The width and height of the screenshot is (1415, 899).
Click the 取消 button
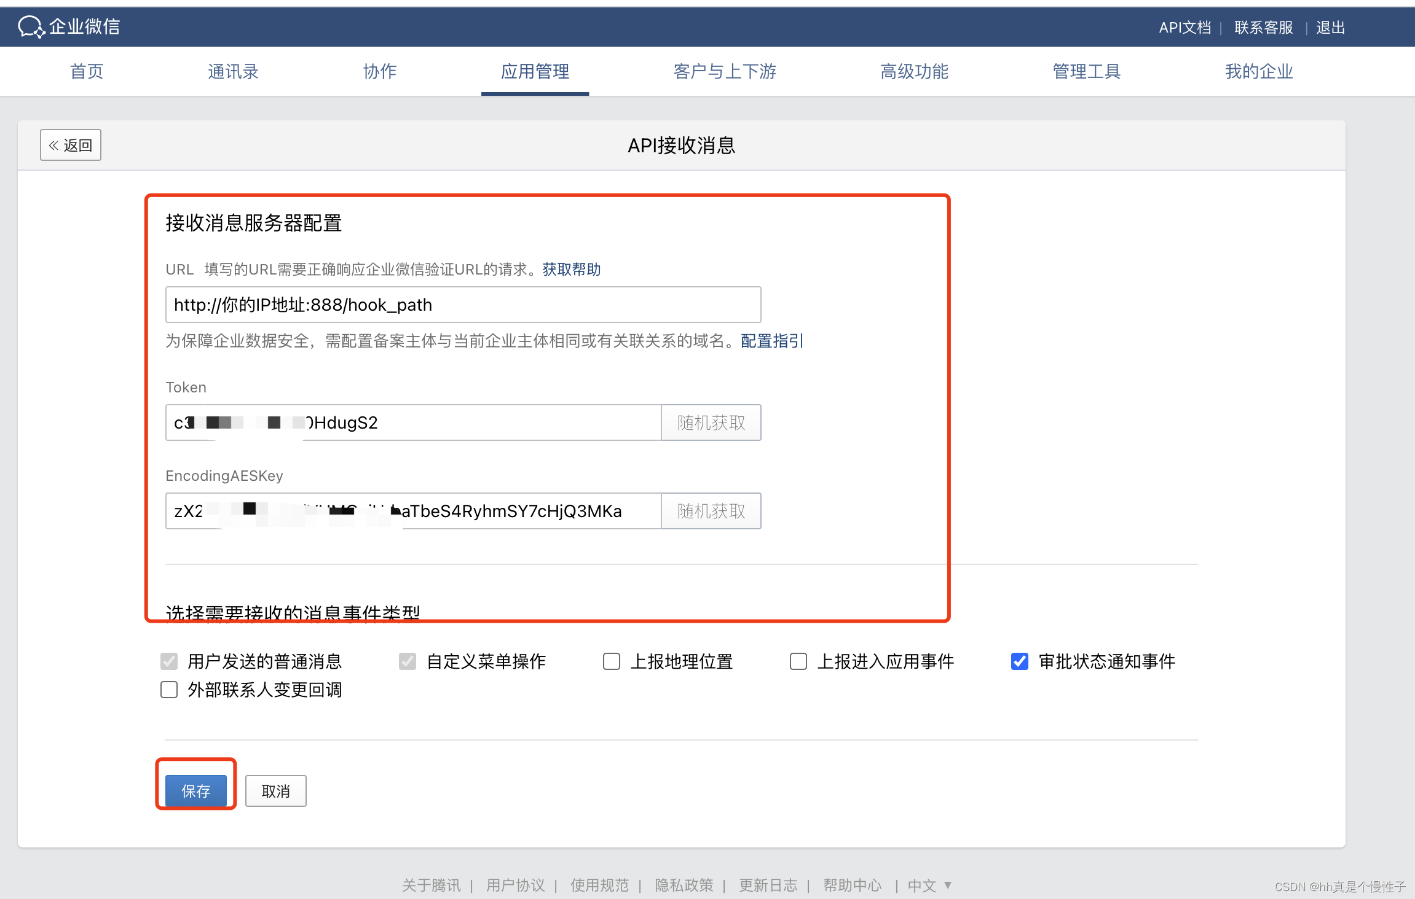point(275,791)
